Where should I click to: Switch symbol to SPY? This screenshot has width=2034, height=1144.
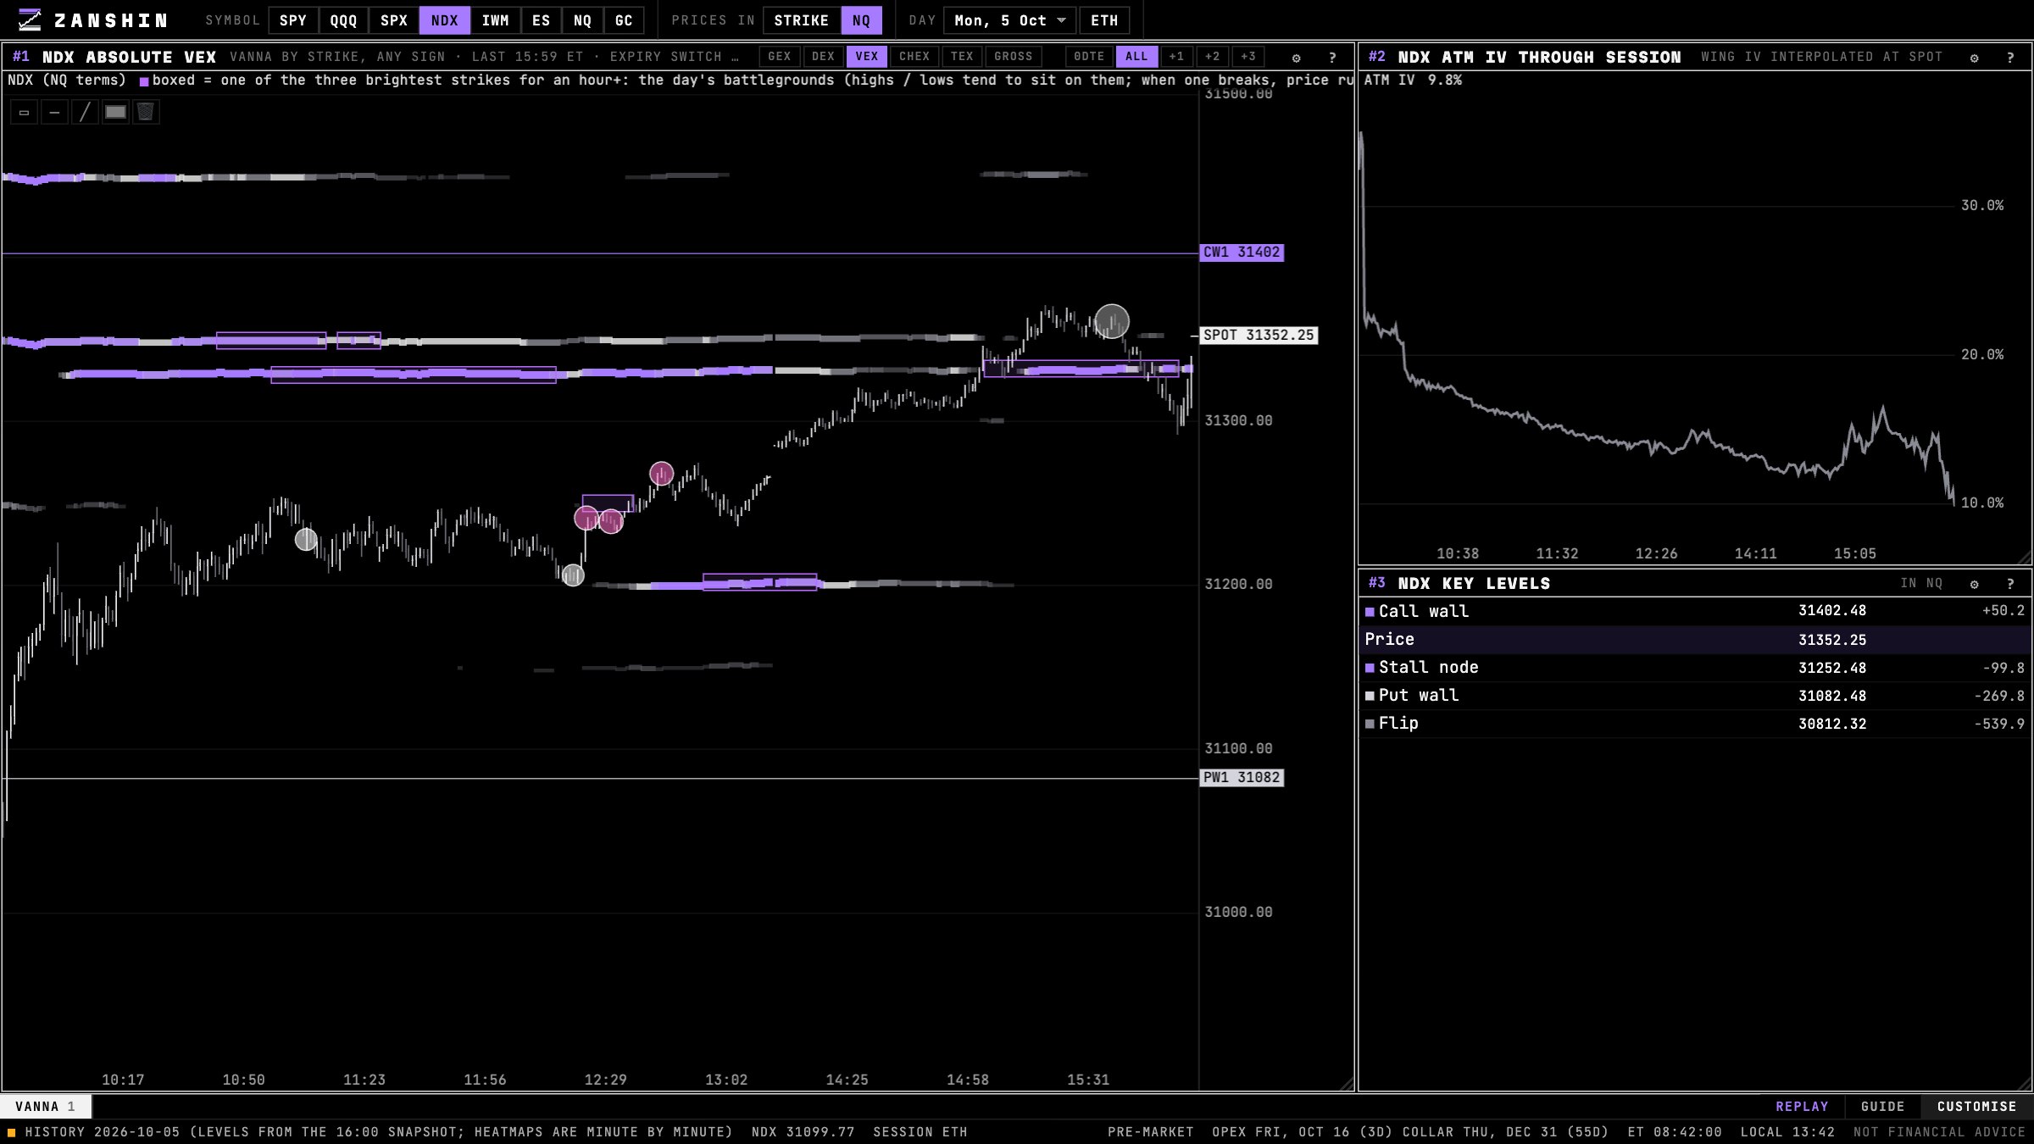[293, 20]
